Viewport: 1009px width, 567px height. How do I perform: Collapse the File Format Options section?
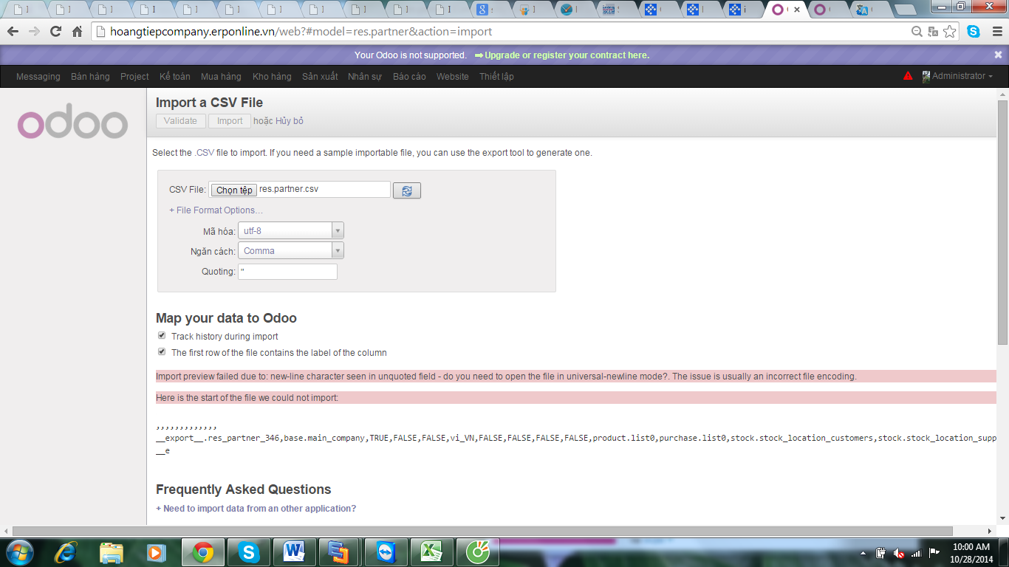216,210
